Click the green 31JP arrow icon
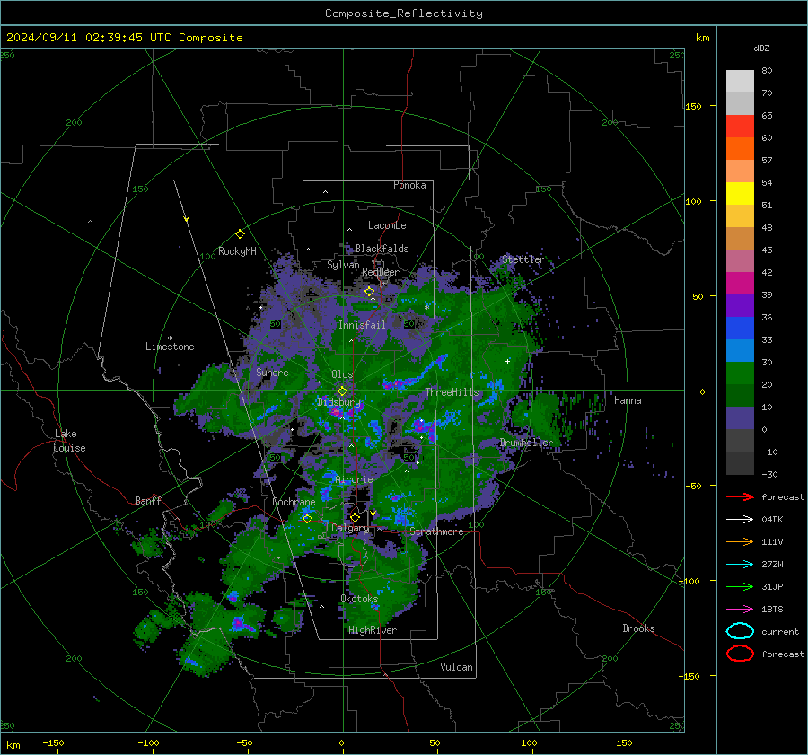Screen dimensions: 808x755 (740, 586)
